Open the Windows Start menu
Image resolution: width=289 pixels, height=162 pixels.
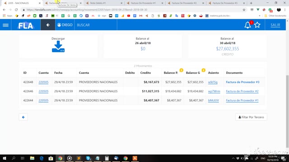click(5, 158)
